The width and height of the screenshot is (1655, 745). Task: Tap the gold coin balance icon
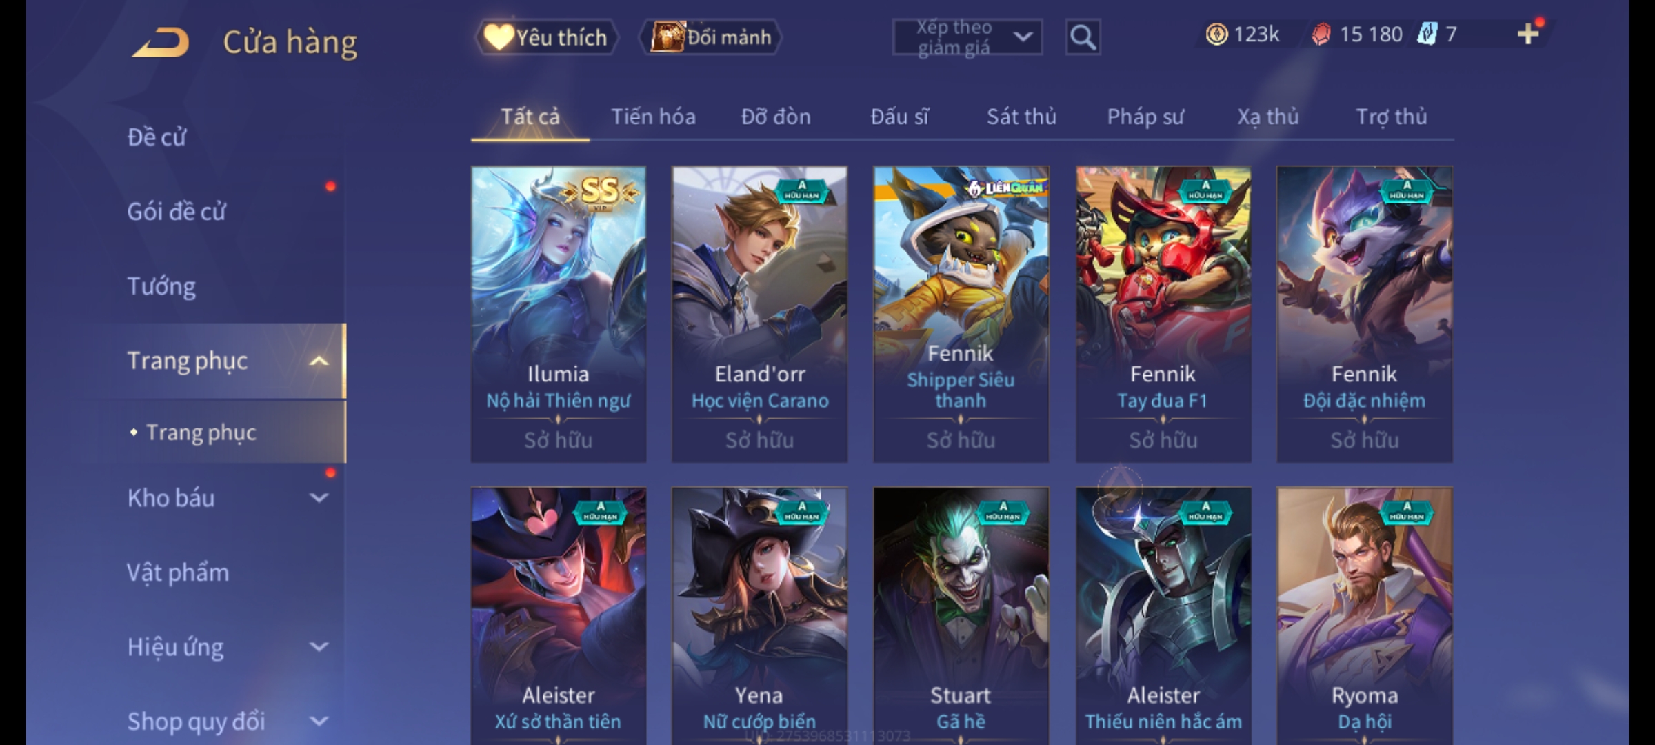pyautogui.click(x=1216, y=34)
